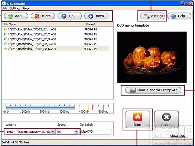Click the pumpkin DVD menu template preview
This screenshot has height=146, width=195.
pos(152,57)
